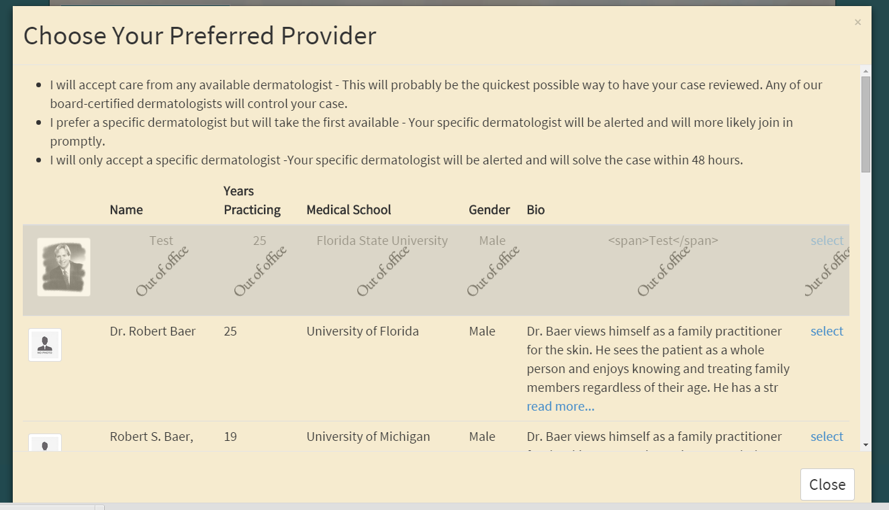Click the Test provider's portrait photo

point(64,267)
